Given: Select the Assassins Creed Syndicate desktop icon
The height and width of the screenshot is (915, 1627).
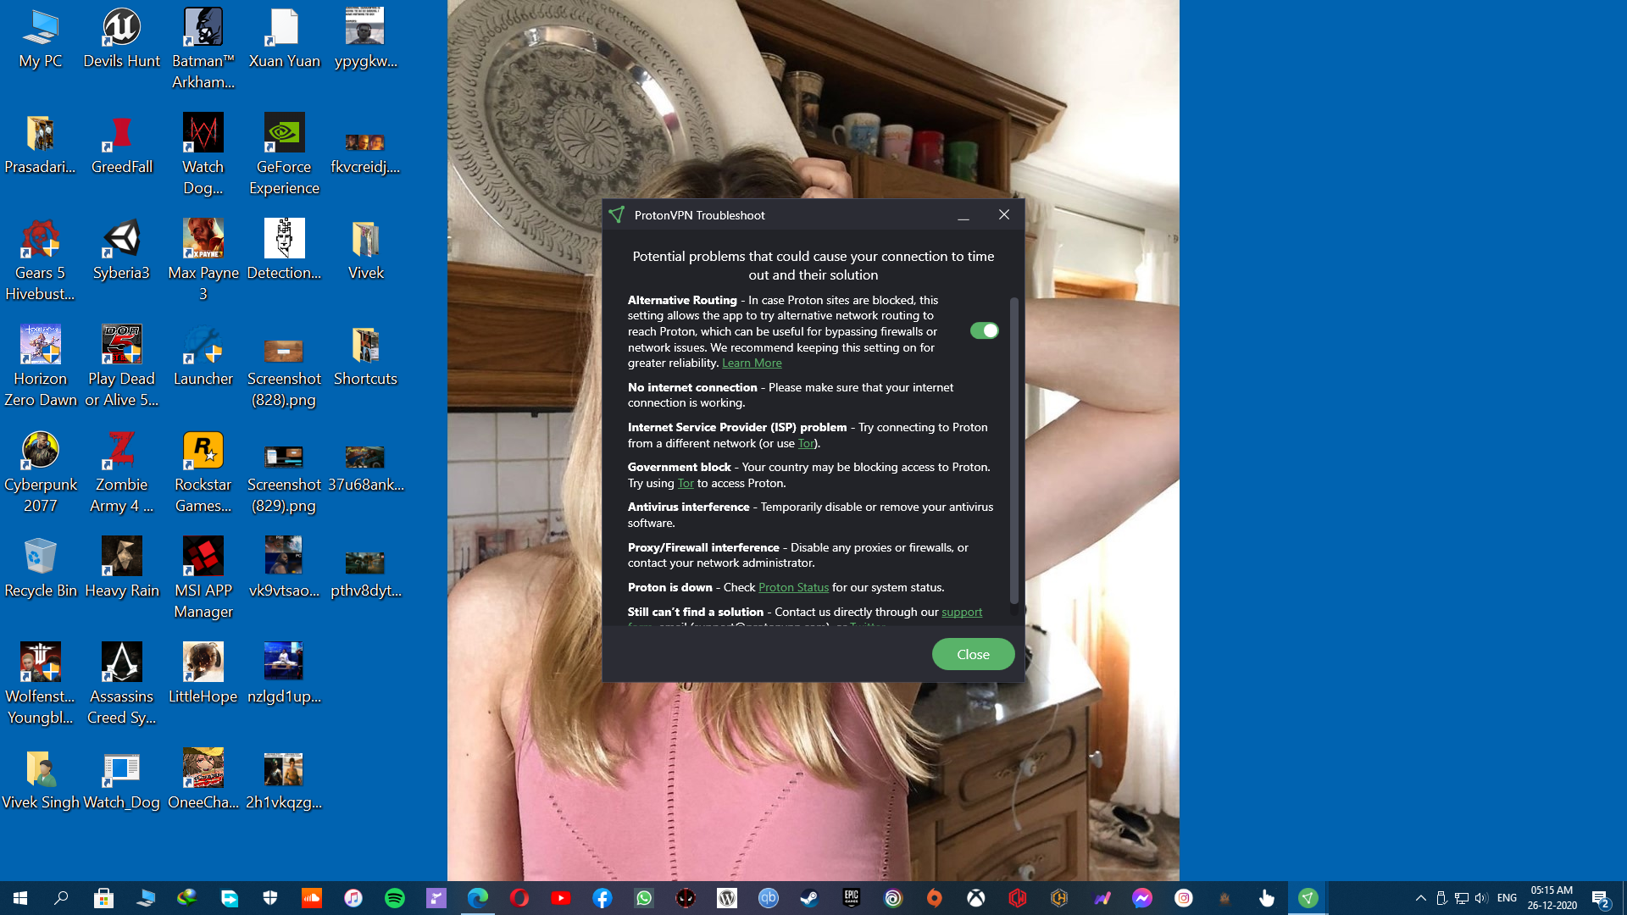Looking at the screenshot, I should point(121,685).
